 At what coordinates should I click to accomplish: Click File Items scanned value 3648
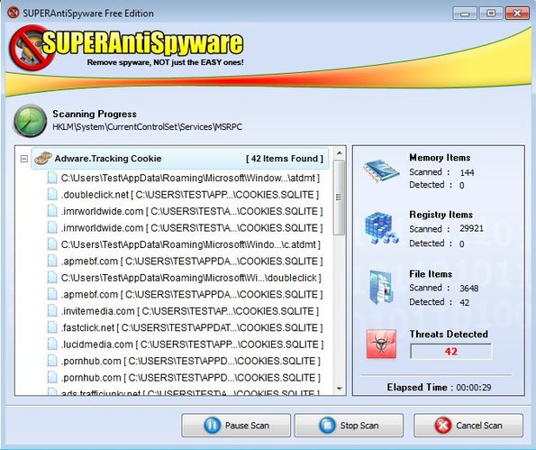click(469, 289)
